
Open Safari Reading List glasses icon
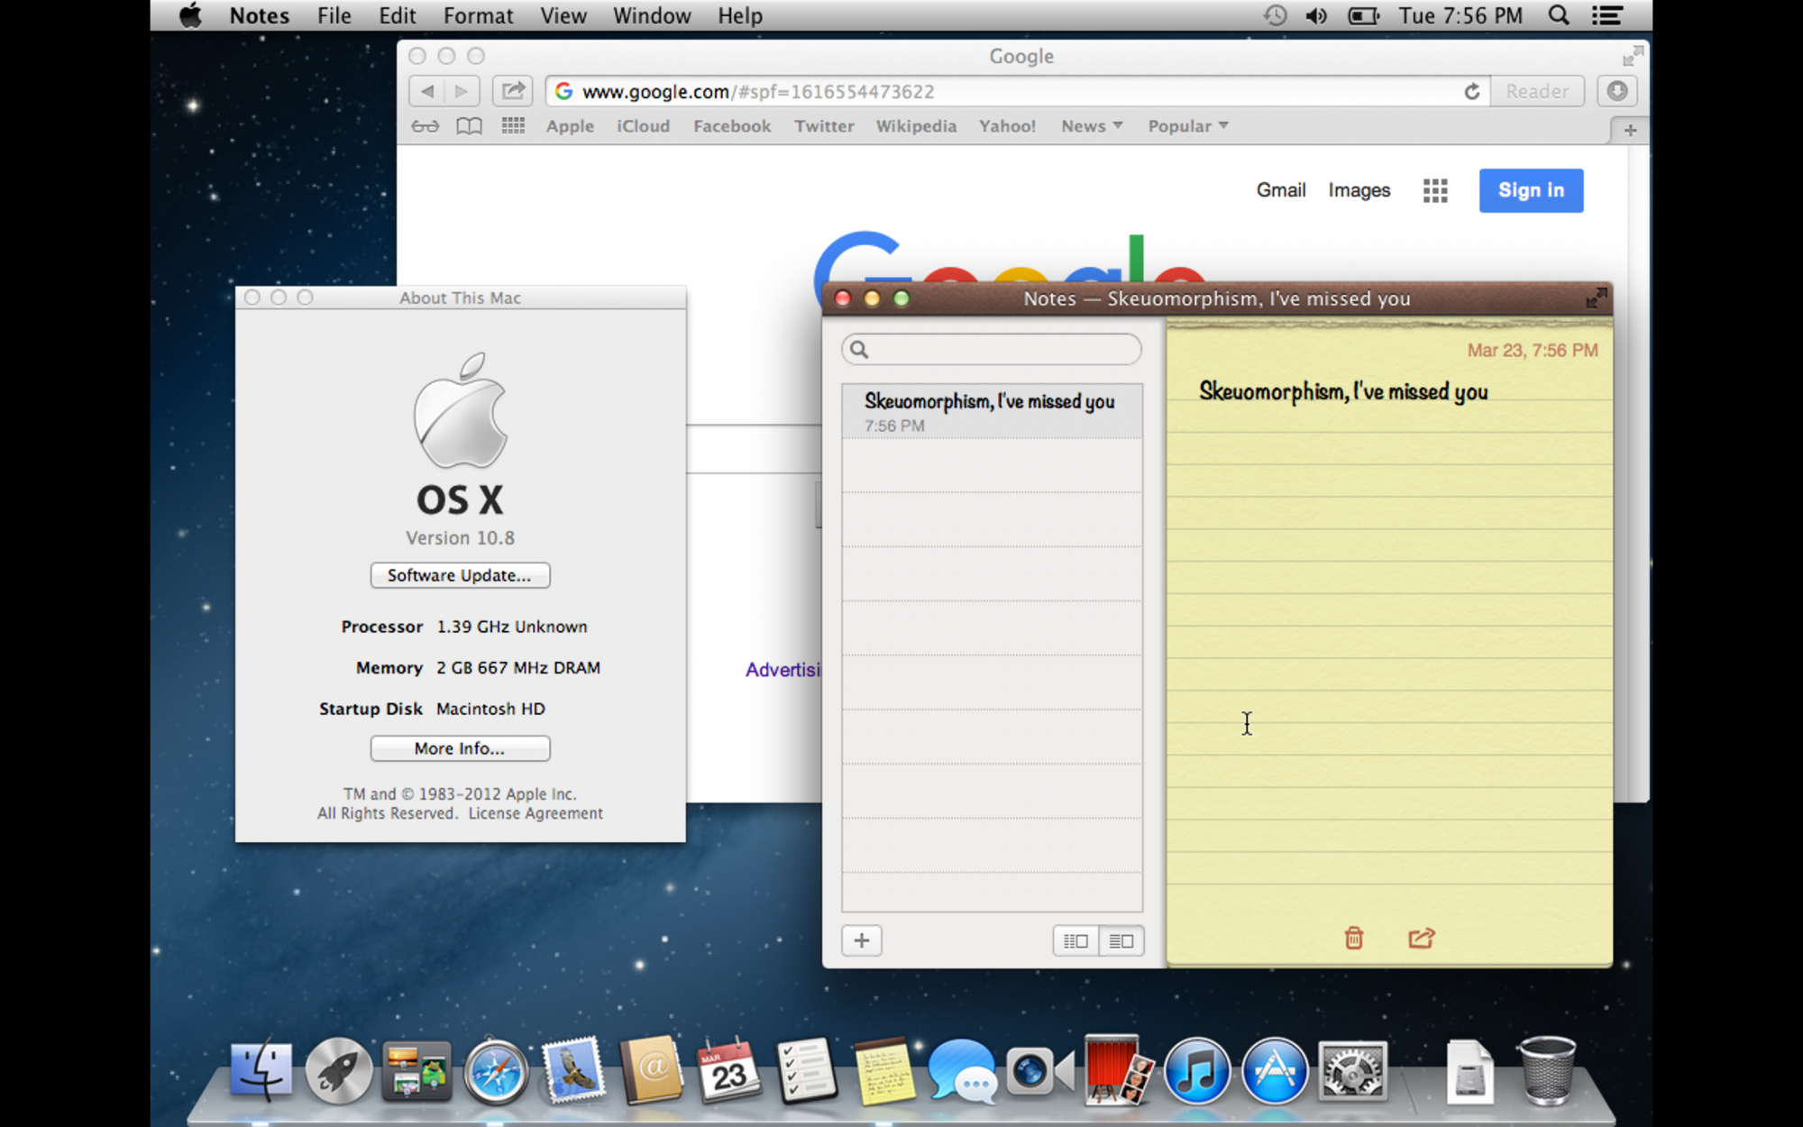click(x=426, y=126)
